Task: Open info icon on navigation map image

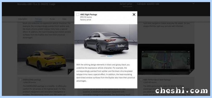Action: click(191, 71)
